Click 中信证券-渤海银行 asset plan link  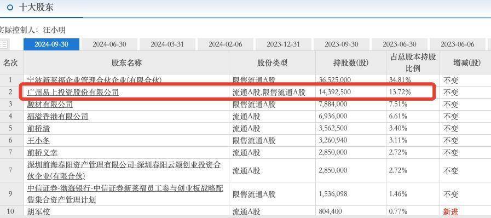(x=125, y=194)
